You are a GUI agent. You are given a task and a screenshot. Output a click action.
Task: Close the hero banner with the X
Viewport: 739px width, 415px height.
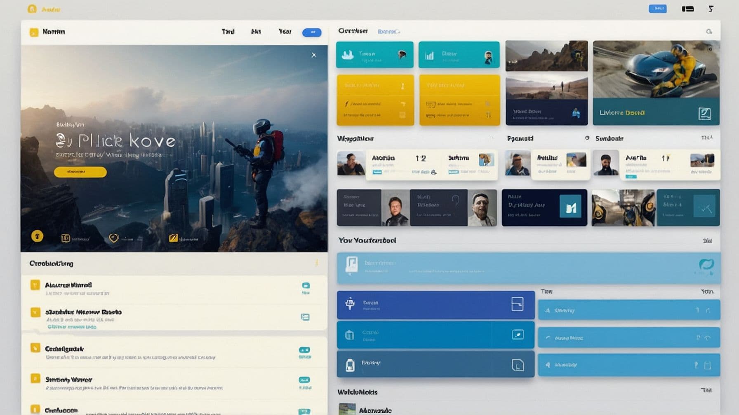[x=314, y=55]
